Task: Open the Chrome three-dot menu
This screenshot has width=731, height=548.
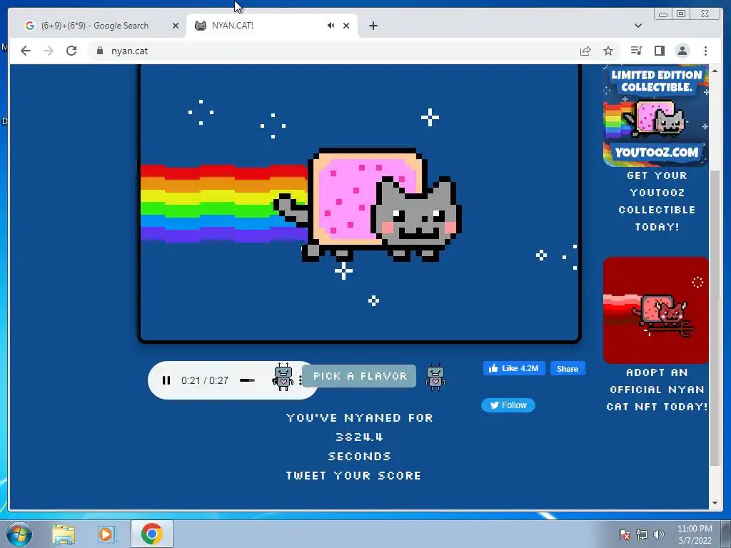Action: [705, 51]
